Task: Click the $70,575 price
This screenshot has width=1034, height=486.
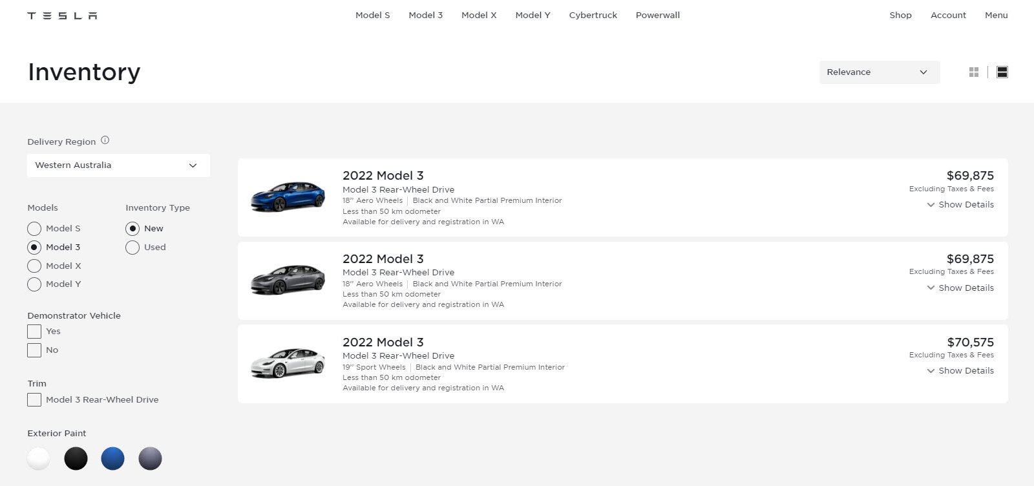Action: point(971,343)
